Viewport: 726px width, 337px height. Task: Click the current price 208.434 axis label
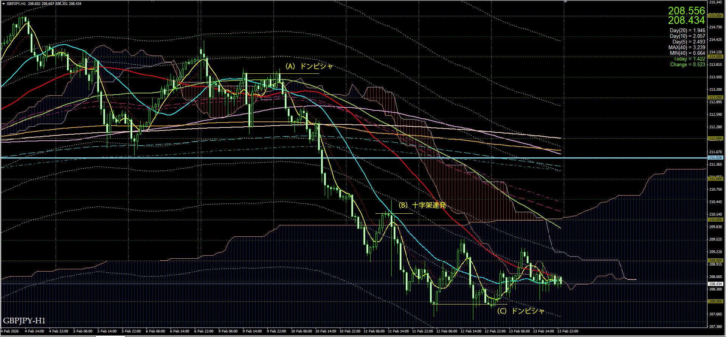(x=715, y=284)
